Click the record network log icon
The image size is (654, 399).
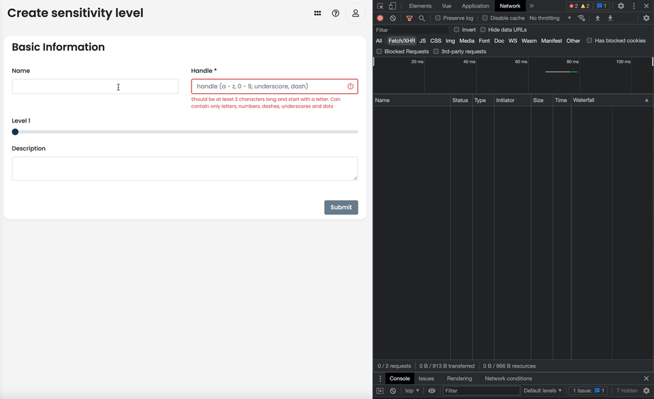pyautogui.click(x=380, y=18)
